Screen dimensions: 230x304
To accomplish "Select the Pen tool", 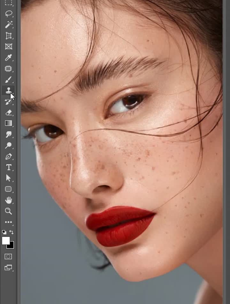I will click(9, 156).
